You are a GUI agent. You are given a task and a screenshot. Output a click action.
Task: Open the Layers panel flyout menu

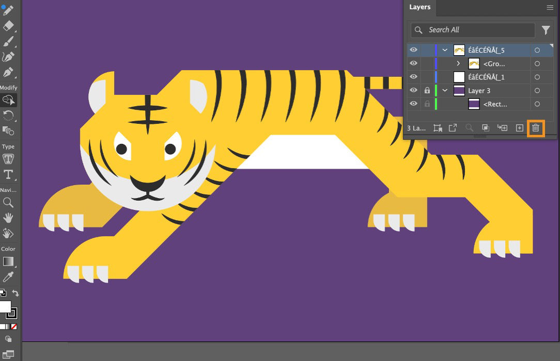click(549, 7)
